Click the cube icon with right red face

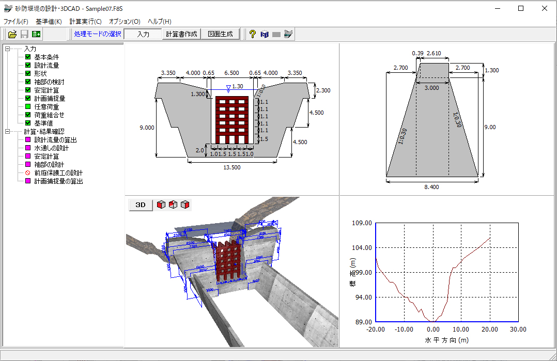click(185, 205)
